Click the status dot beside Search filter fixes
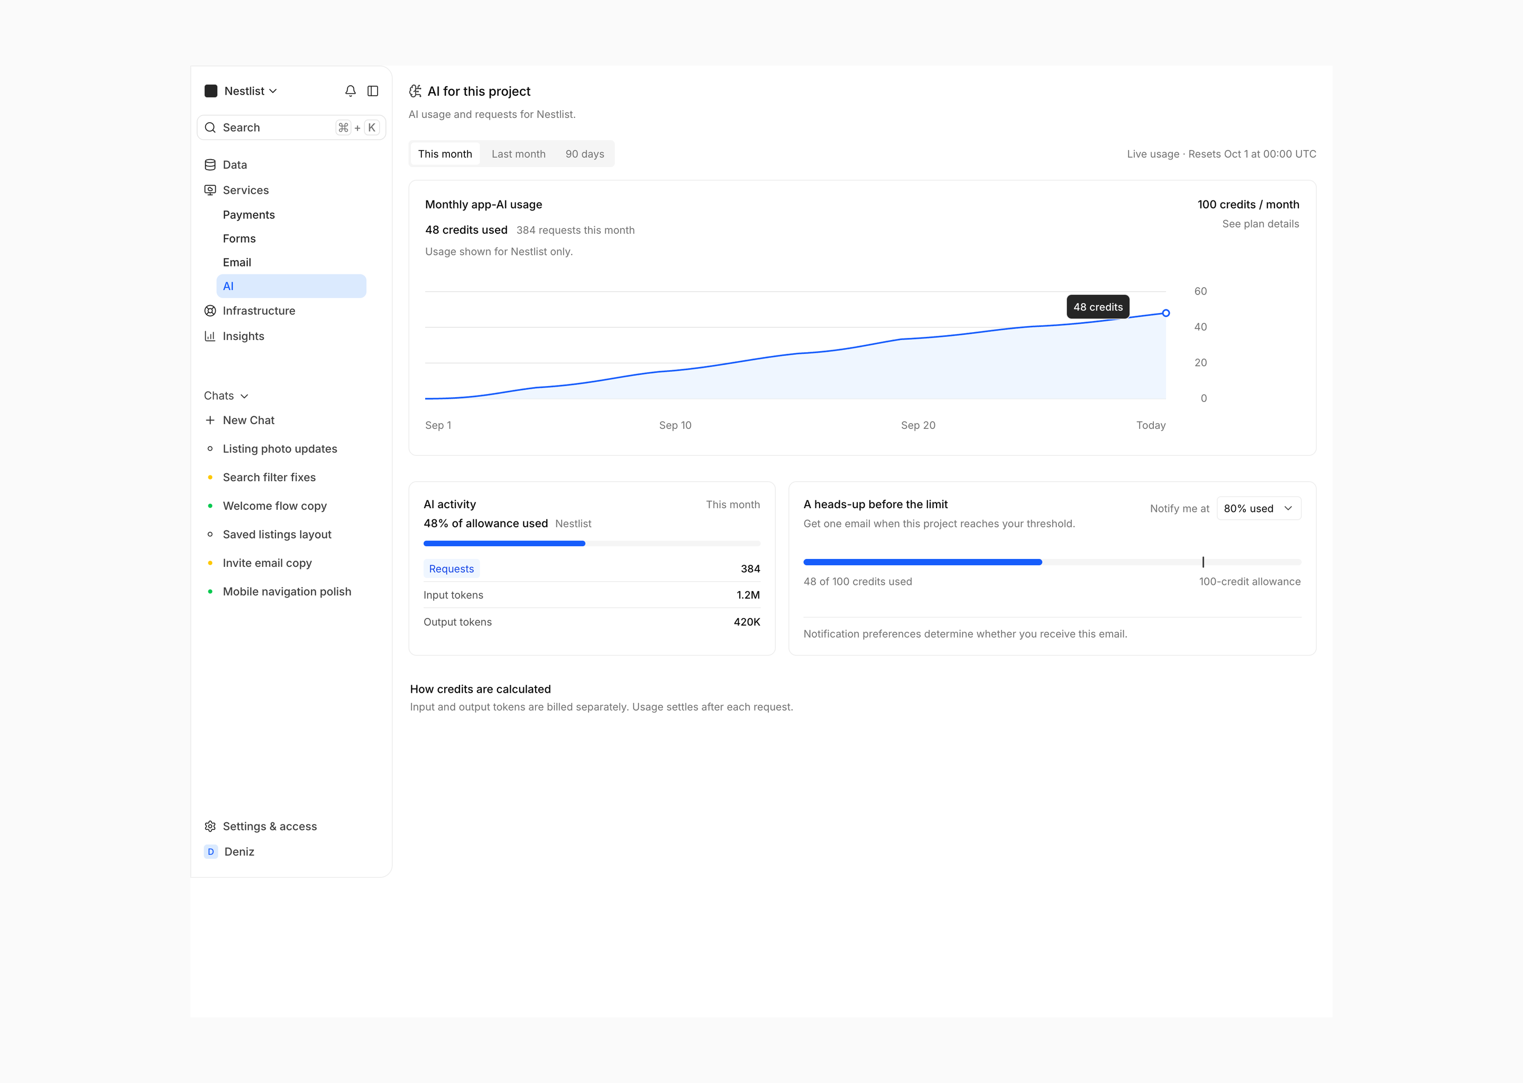 [210, 478]
